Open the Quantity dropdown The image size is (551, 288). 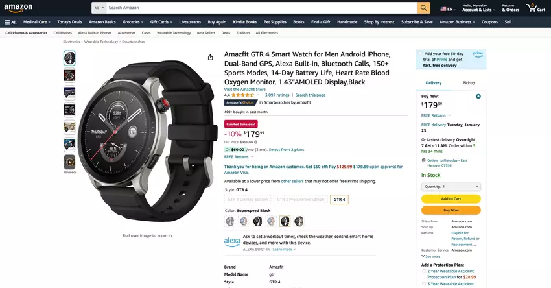(451, 186)
